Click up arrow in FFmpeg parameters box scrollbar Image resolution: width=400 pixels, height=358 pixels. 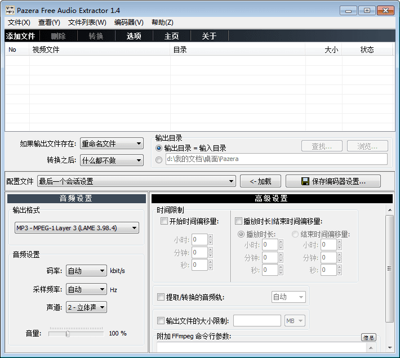click(371, 348)
